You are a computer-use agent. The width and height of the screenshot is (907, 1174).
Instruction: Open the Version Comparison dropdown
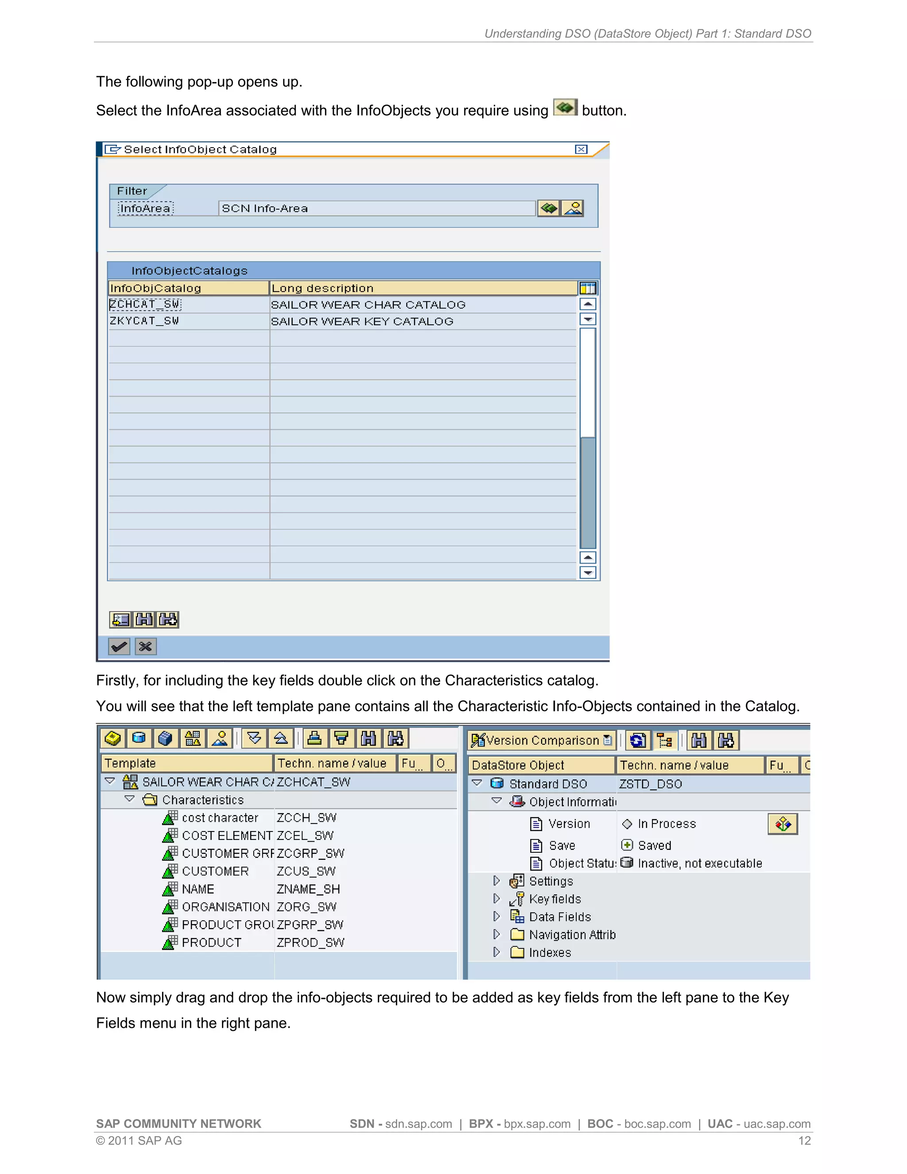click(542, 740)
